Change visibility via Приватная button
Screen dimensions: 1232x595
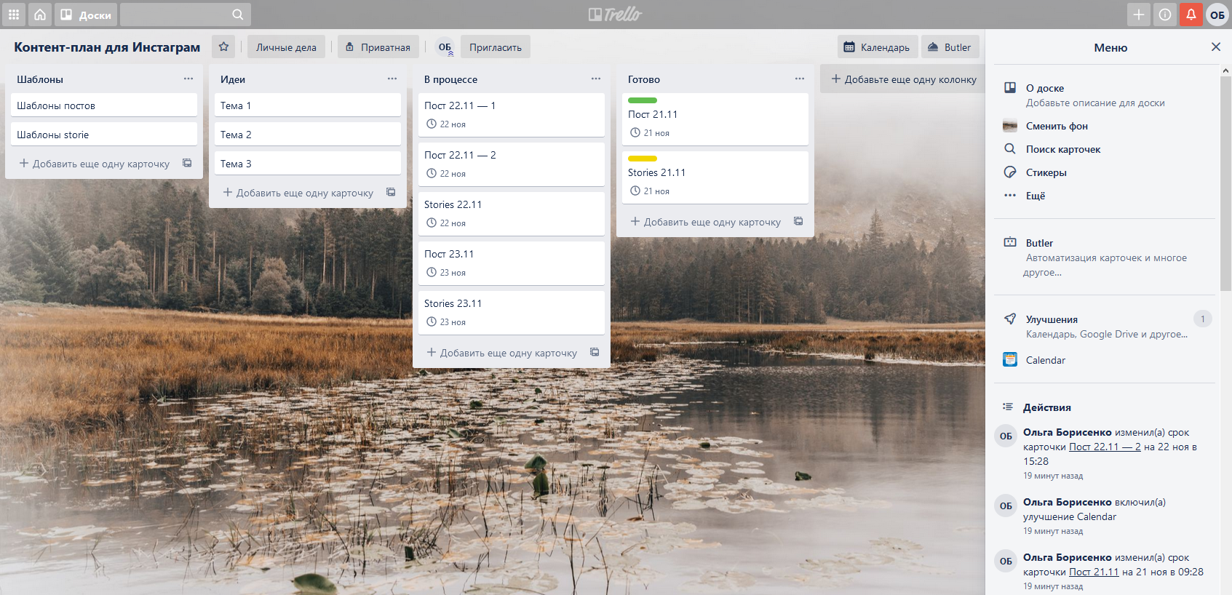(378, 47)
